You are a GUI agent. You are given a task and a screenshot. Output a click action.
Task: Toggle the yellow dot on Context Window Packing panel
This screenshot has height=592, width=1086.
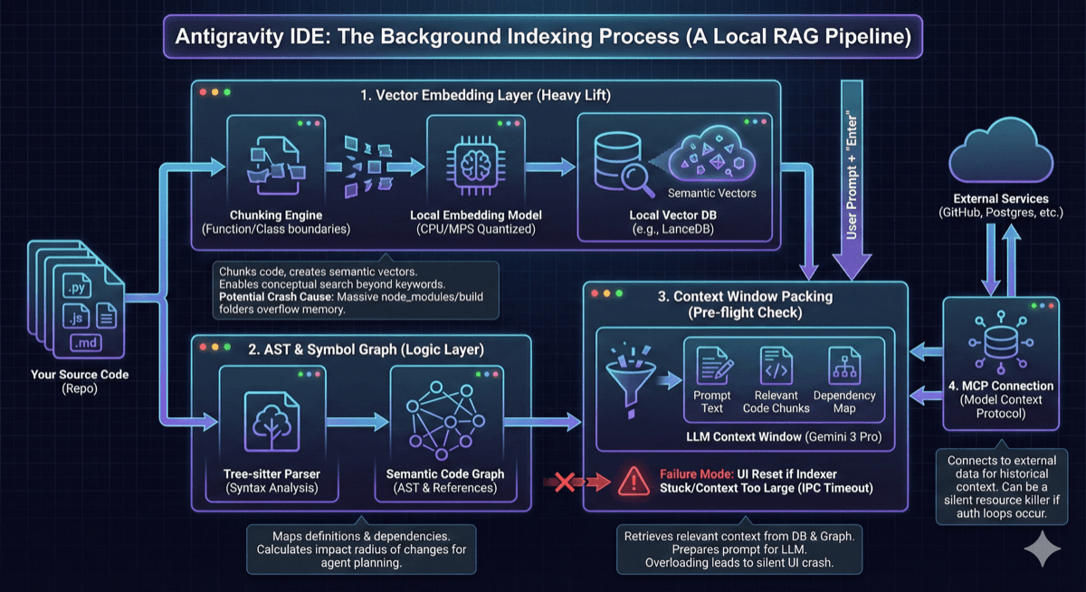(x=607, y=294)
